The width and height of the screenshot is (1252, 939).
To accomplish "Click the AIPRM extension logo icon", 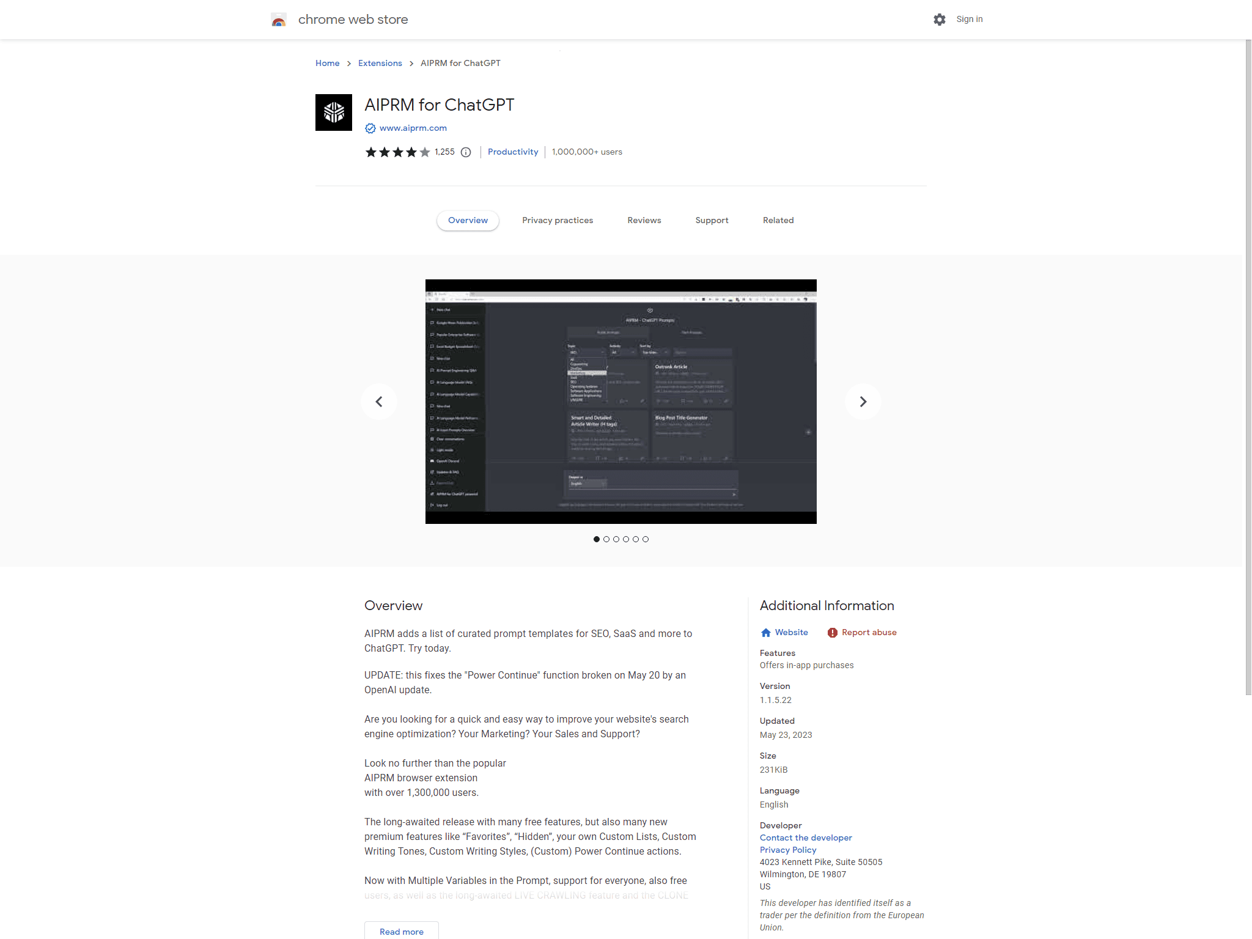I will tap(334, 112).
